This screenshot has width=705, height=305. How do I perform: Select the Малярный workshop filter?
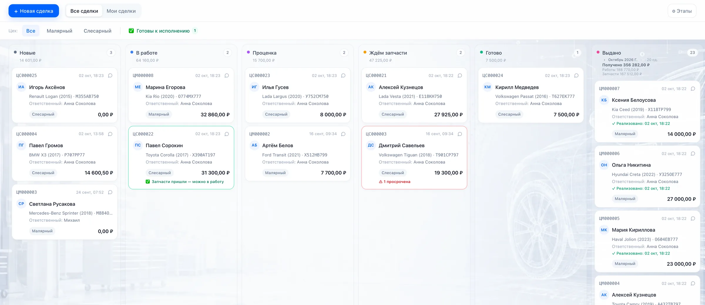pos(59,31)
